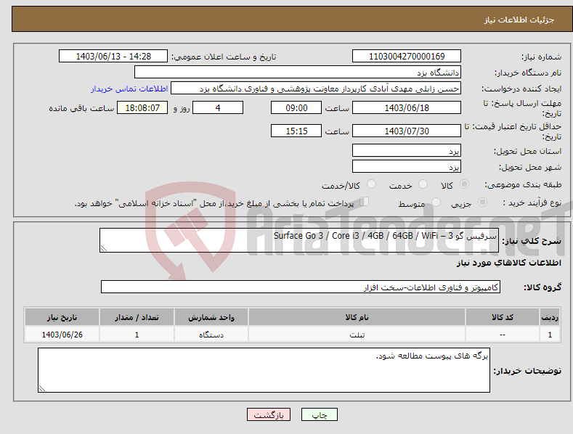Click the resize handle of description textarea
573x434 pixels.
click(x=104, y=248)
